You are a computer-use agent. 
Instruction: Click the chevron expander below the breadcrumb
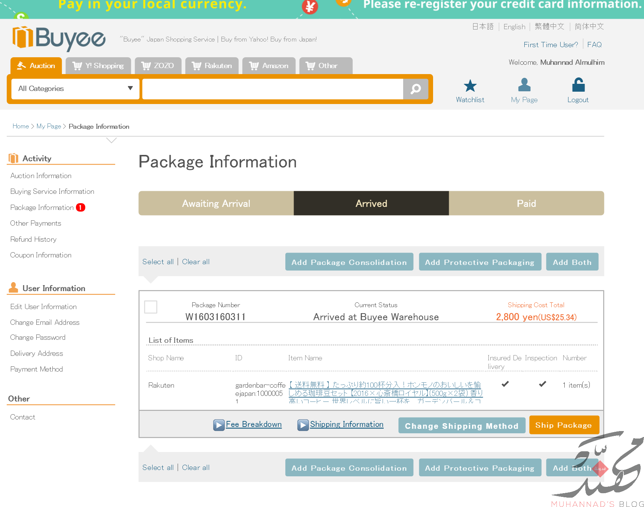[111, 141]
